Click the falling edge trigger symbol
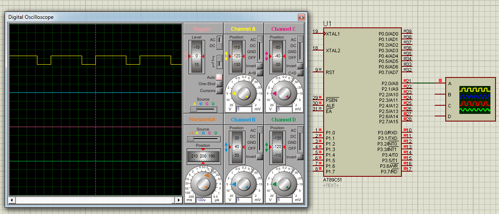 click(213, 65)
